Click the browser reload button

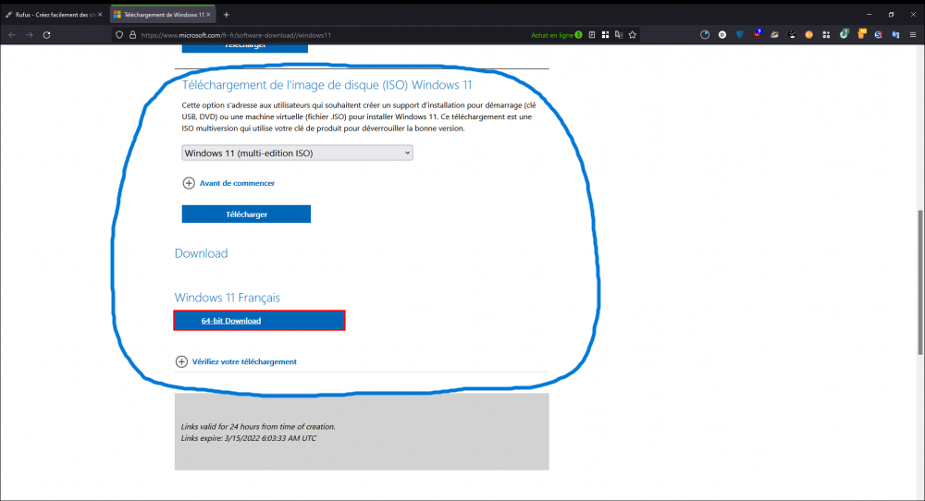click(46, 34)
